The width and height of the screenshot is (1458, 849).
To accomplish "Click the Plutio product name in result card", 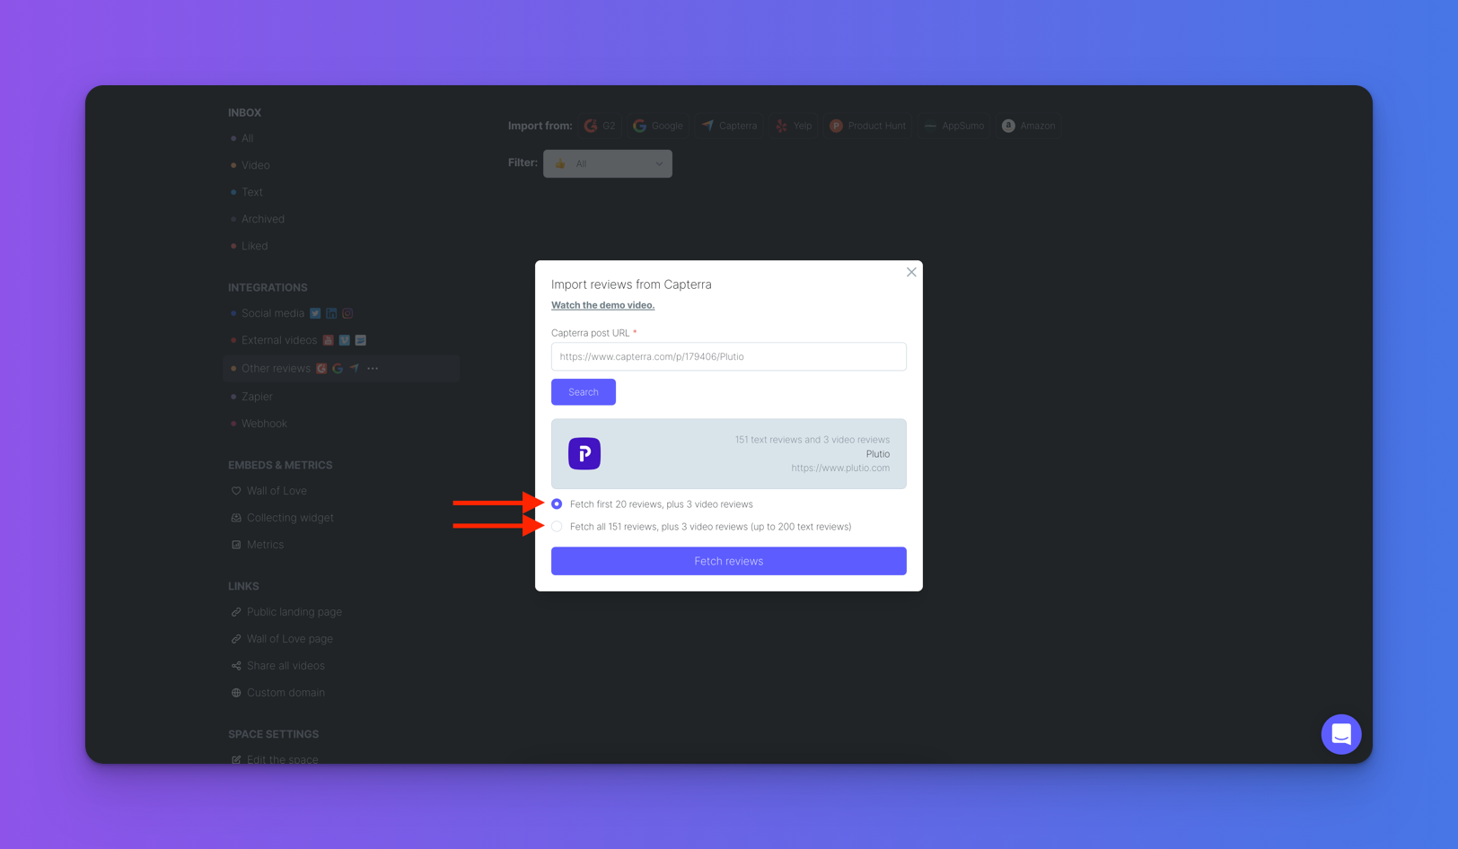I will coord(878,454).
